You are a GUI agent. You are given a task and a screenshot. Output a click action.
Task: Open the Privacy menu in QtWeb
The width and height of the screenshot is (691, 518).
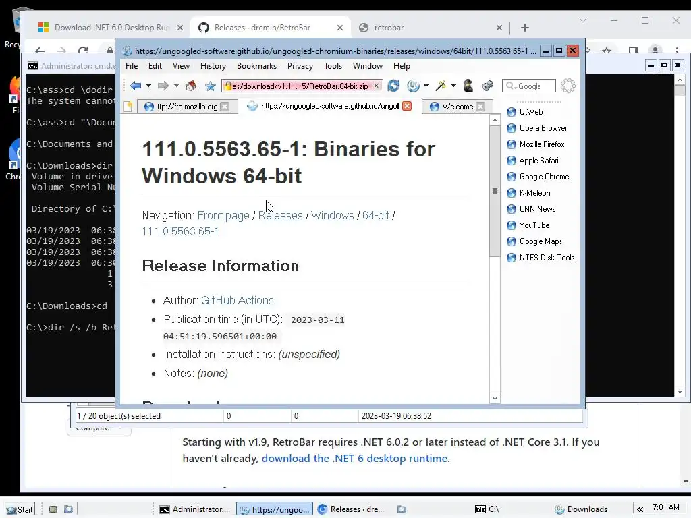coord(300,66)
